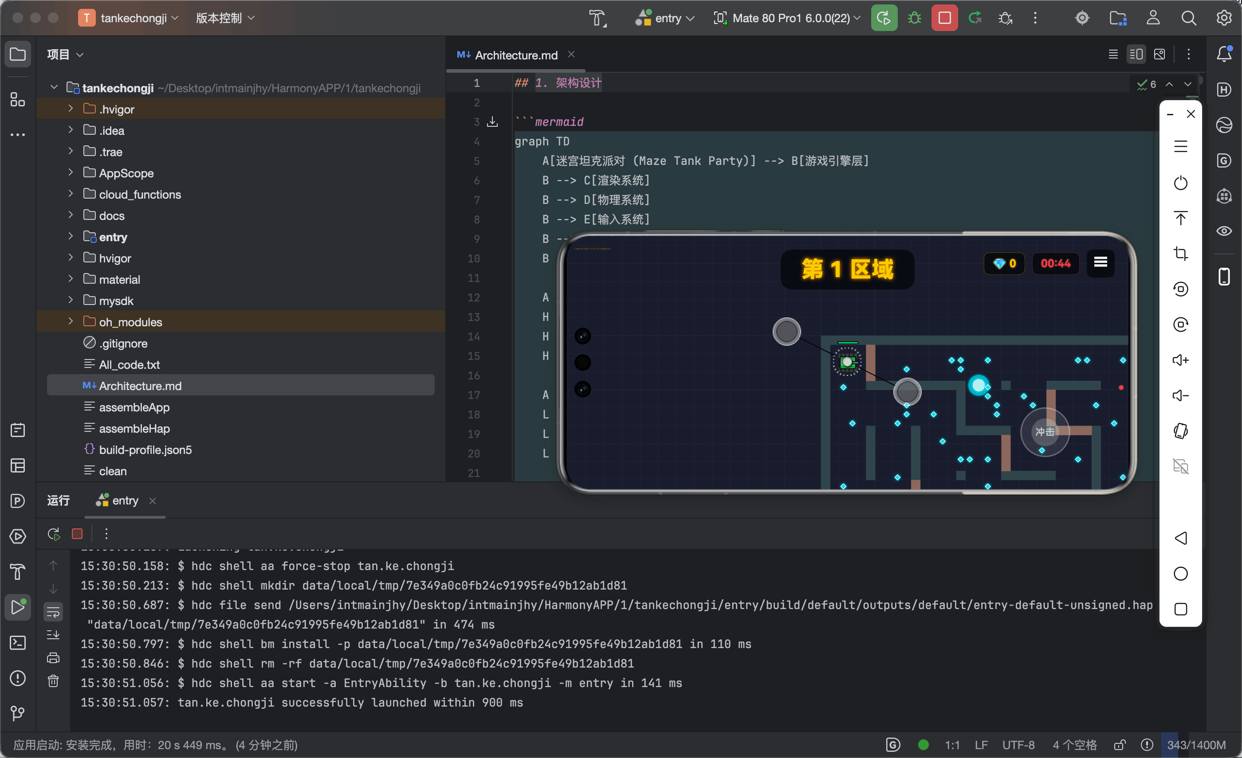Open the Terminal tool window icon
This screenshot has height=758, width=1242.
point(18,643)
